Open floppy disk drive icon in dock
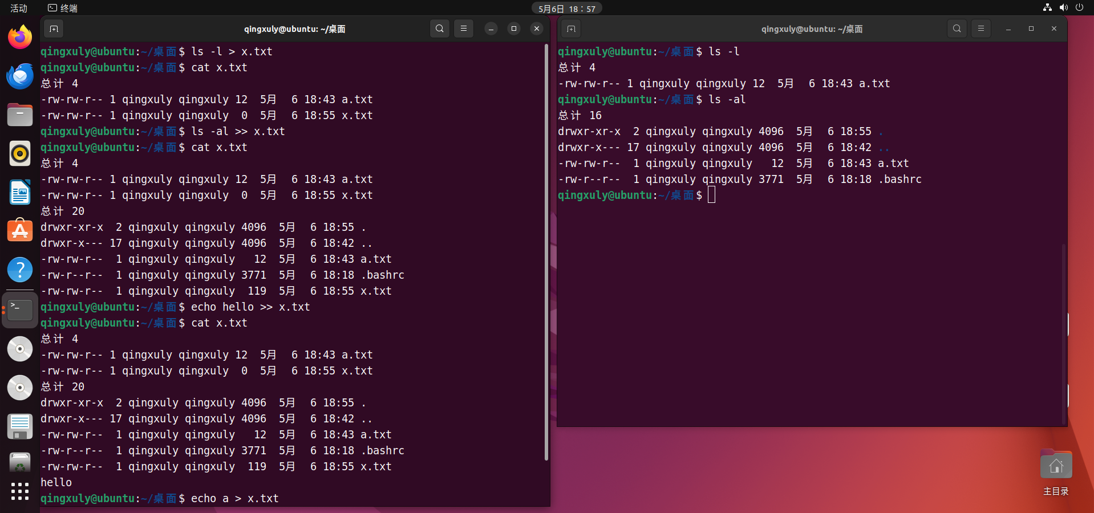 pos(20,426)
